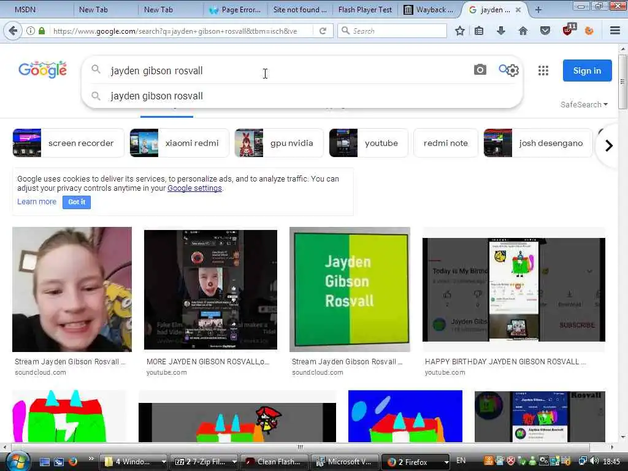Screen dimensions: 628x471
Task: Open the HAPPY BIRTHDAY JAYDEN GIBSON ROSVALL thumbnail
Action: coord(514,289)
